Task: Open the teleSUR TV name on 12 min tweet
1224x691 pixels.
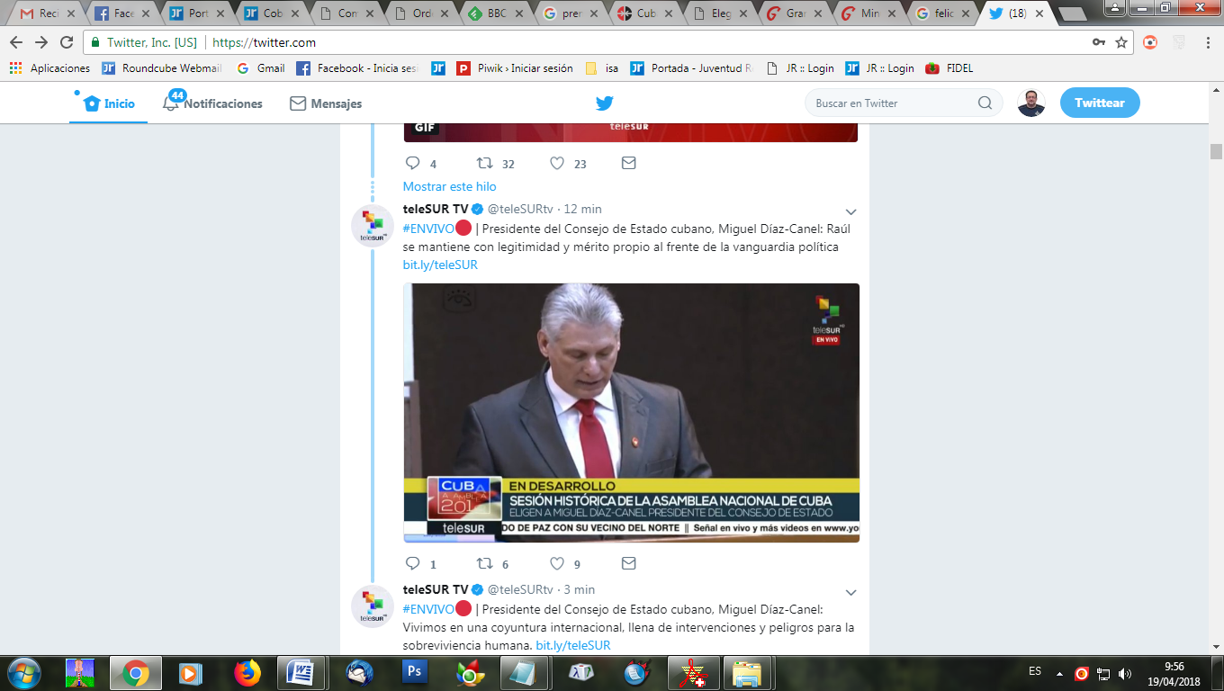Action: point(436,209)
